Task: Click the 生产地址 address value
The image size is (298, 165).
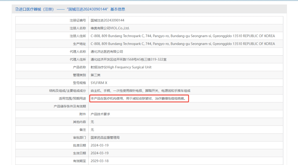Action: (x=183, y=44)
